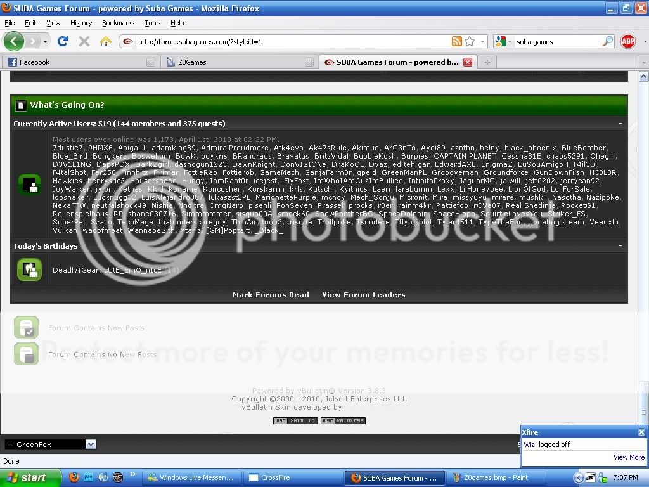Click the W3C XHTML 1.0 badge
Image resolution: width=649 pixels, height=487 pixels.
pos(295,420)
